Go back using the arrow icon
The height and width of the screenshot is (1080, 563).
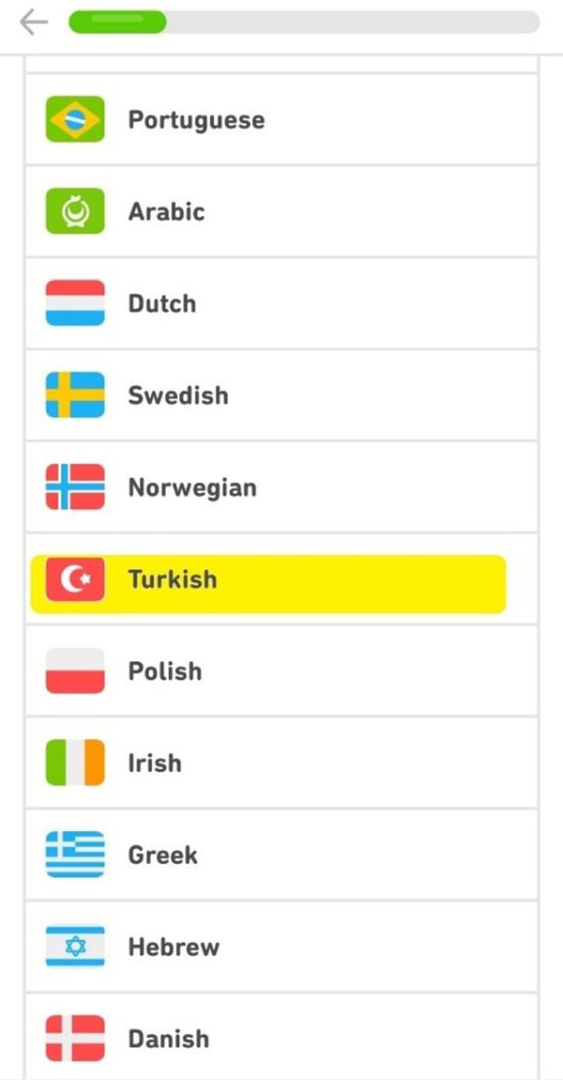pos(34,22)
